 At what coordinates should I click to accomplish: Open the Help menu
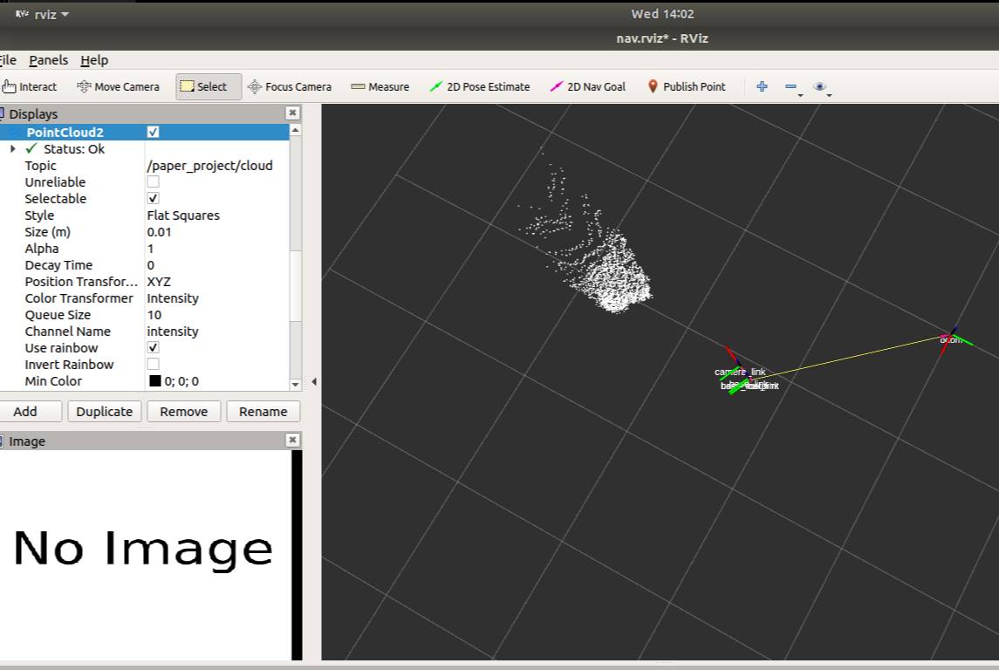[x=94, y=60]
